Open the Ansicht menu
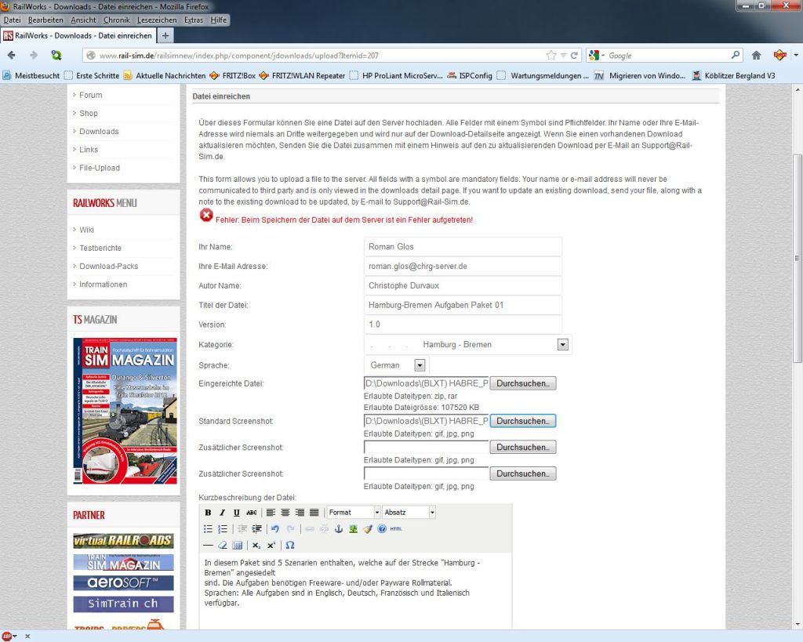Image resolution: width=803 pixels, height=642 pixels. pyautogui.click(x=83, y=20)
